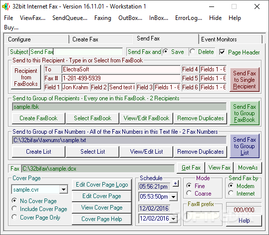Click Field 1 input with Jon Krahm
This screenshot has height=235, width=269.
click(x=75, y=87)
